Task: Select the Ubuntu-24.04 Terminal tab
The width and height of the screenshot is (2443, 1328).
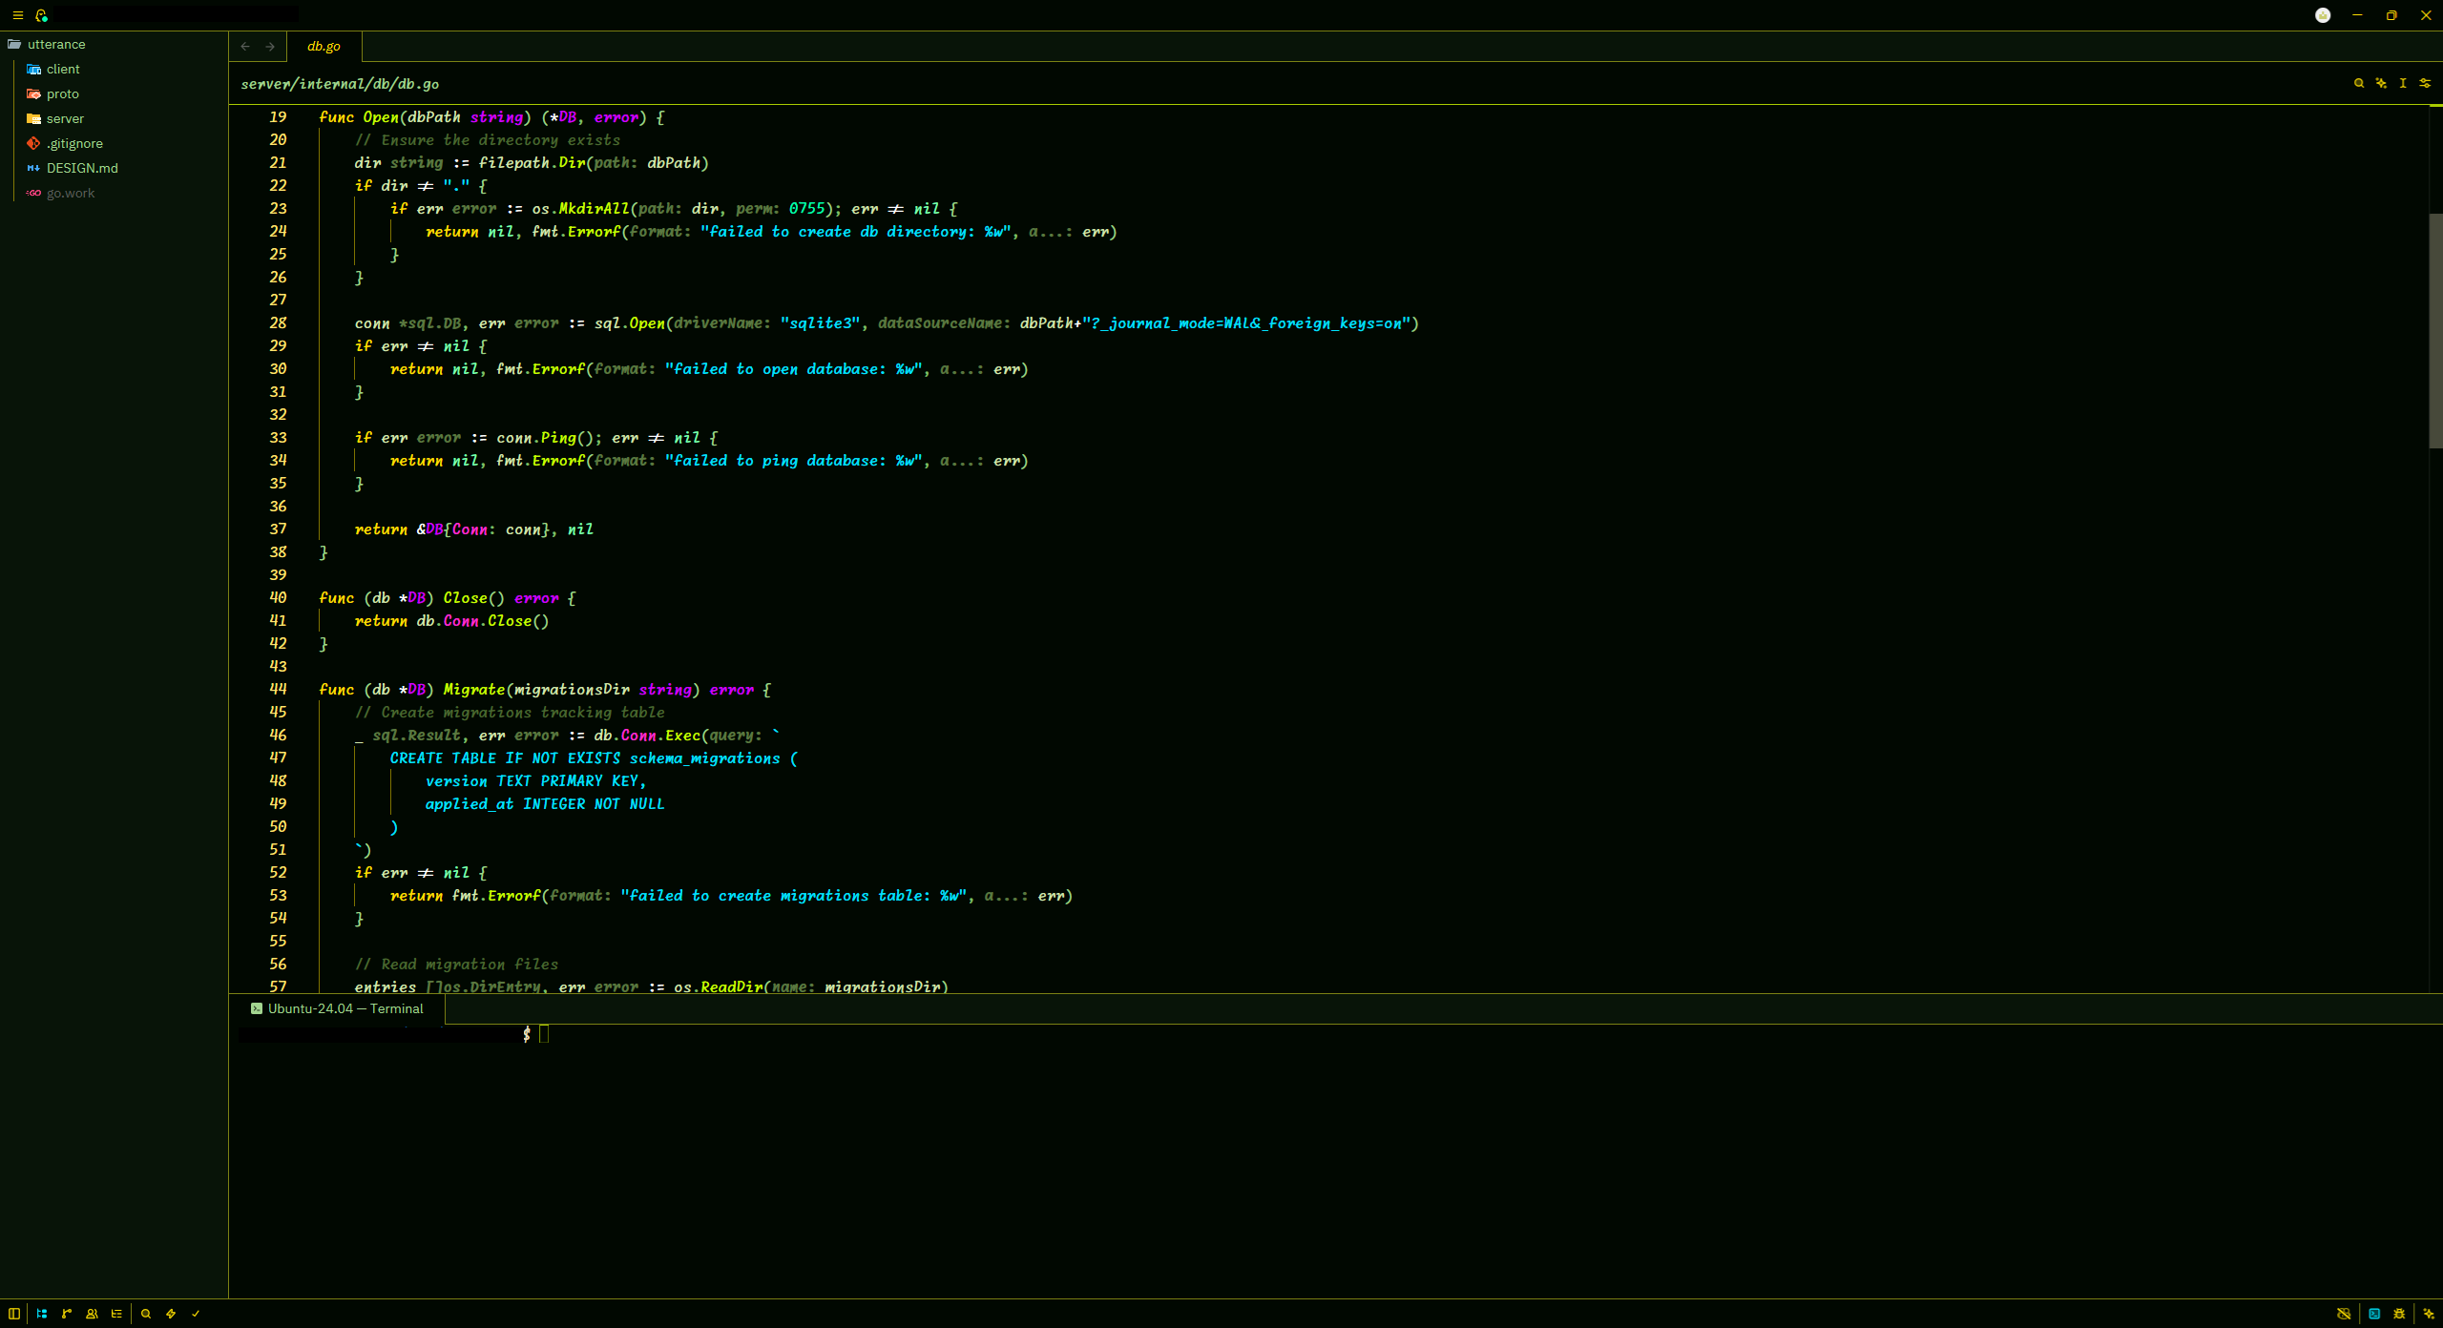Action: (337, 1008)
